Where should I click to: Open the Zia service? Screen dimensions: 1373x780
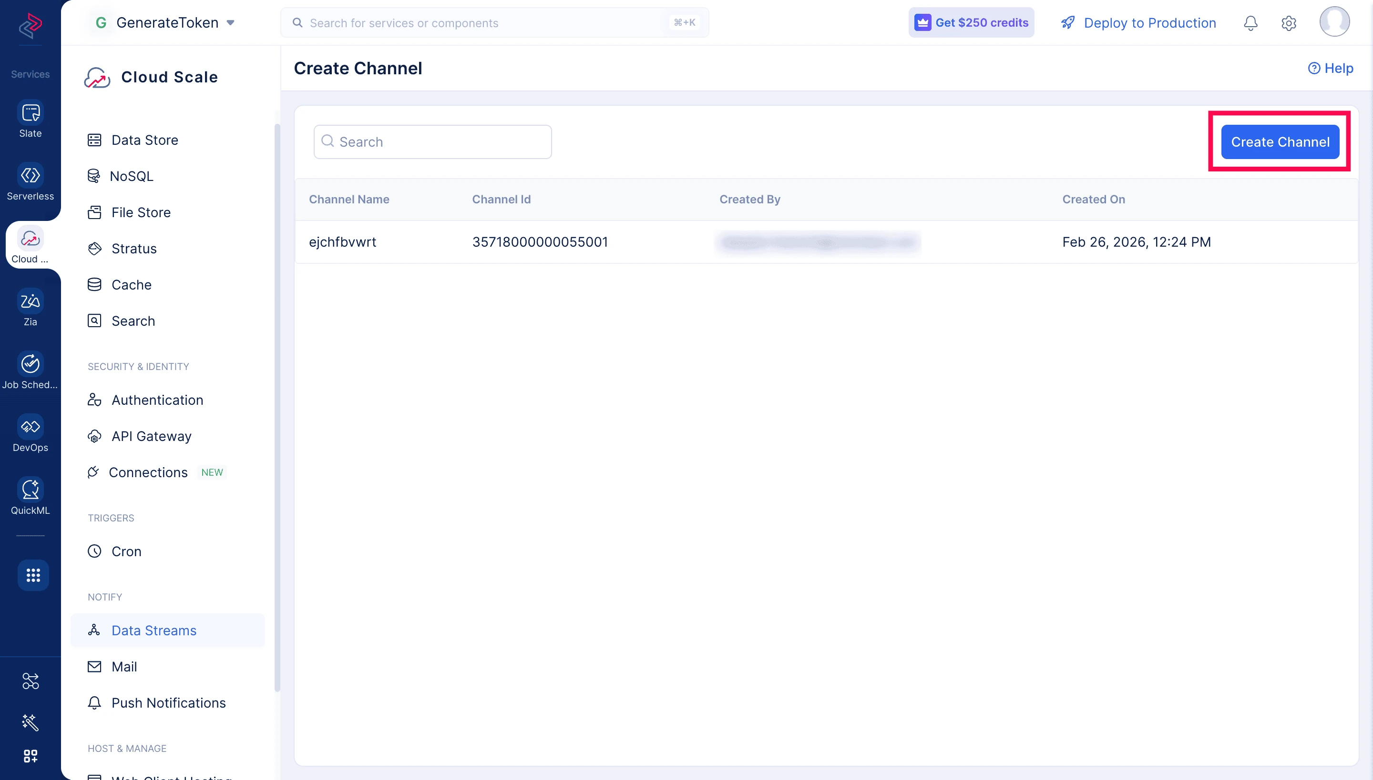30,308
